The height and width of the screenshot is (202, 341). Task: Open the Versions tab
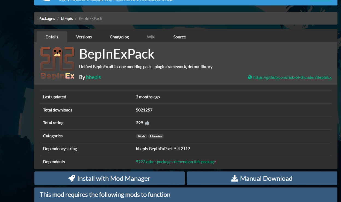(x=84, y=37)
